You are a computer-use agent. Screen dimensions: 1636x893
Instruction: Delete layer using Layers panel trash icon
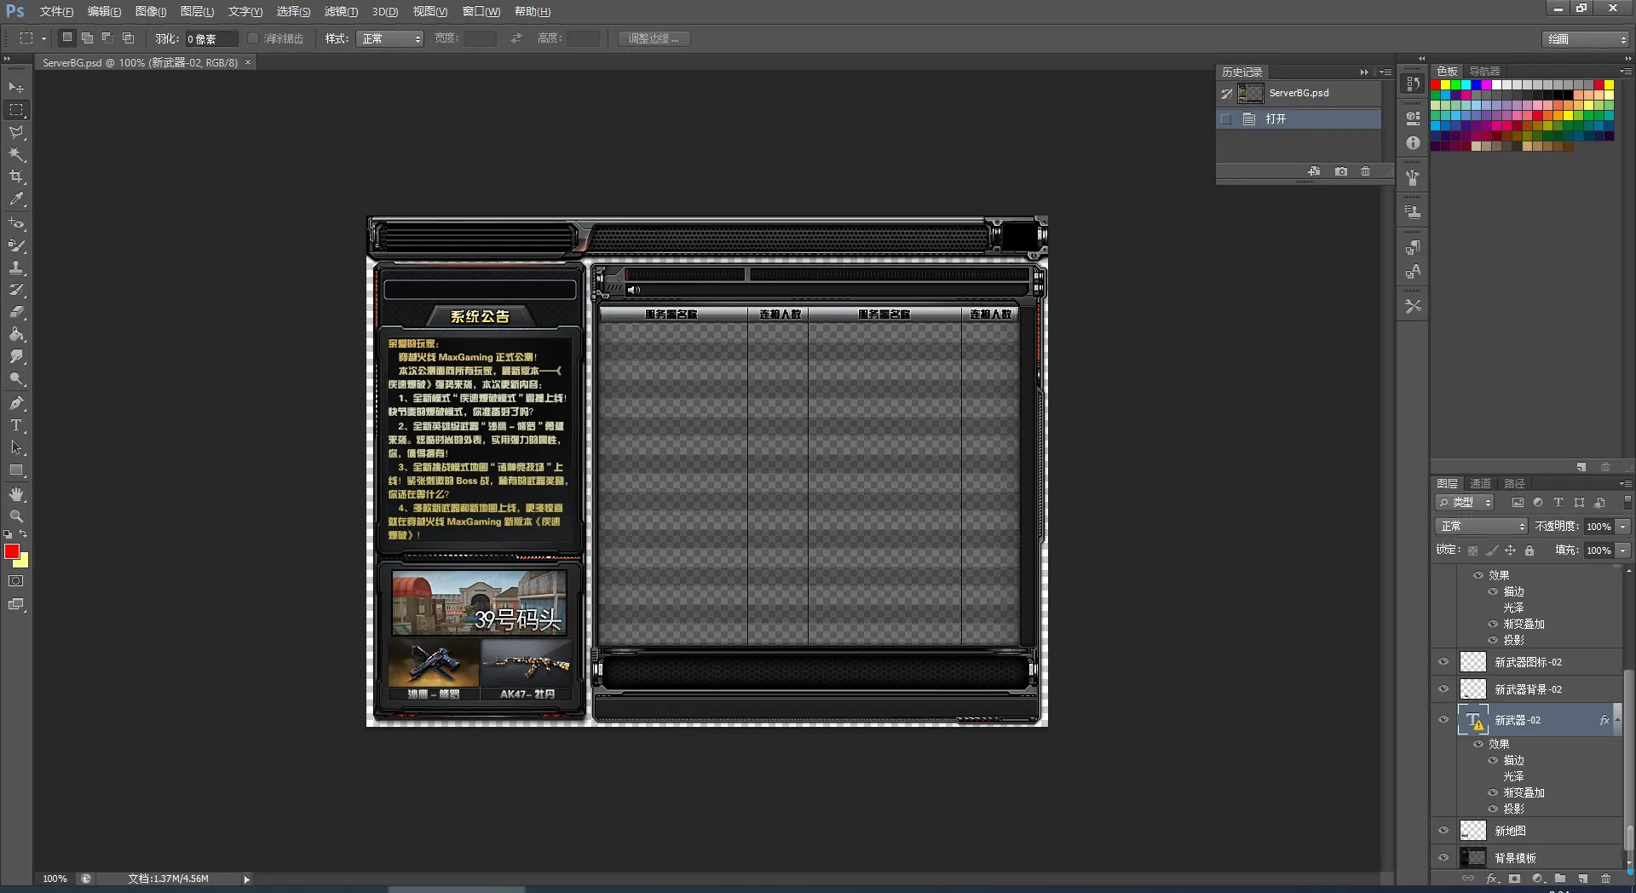[x=1605, y=879]
